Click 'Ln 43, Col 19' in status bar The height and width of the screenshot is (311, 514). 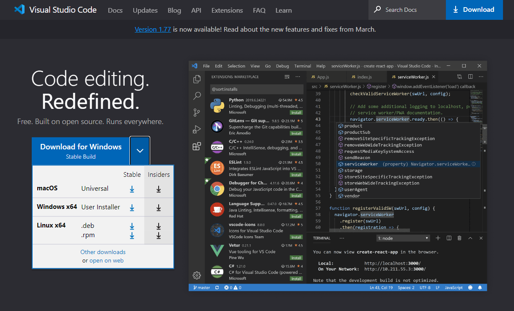(x=381, y=287)
